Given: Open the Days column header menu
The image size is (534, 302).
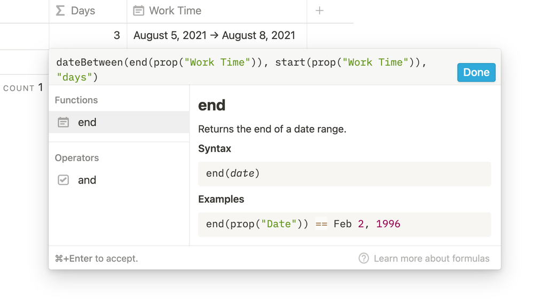Looking at the screenshot, I should [88, 11].
